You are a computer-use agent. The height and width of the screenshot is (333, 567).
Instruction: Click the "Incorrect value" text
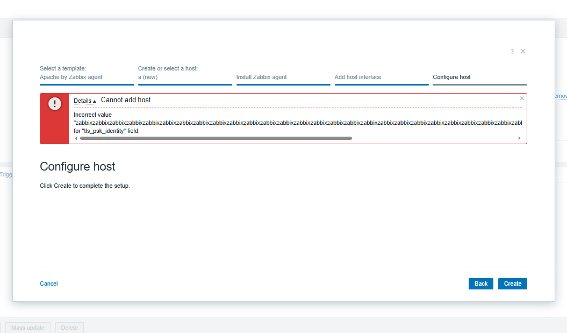pyautogui.click(x=92, y=115)
